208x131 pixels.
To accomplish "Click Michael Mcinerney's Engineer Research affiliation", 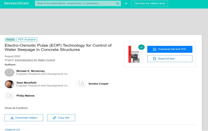I will 43,74.
